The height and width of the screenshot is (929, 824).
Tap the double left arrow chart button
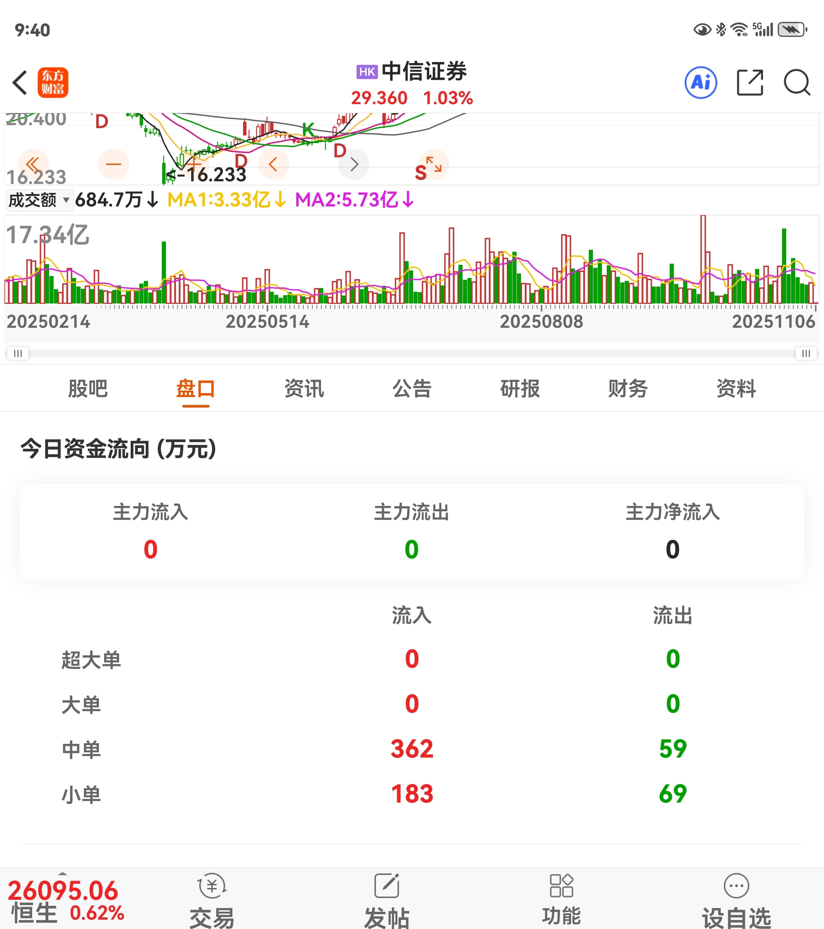[33, 164]
